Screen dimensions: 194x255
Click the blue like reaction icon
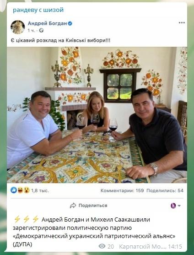coord(14,190)
